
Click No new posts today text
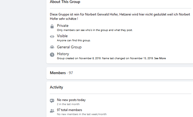[71, 100]
